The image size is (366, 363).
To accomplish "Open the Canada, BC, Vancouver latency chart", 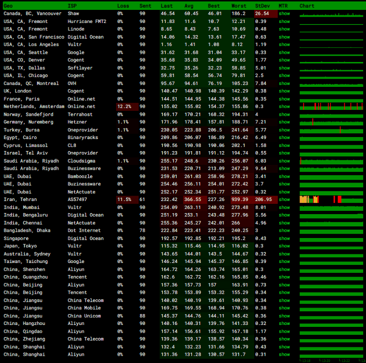I will pyautogui.click(x=331, y=14).
